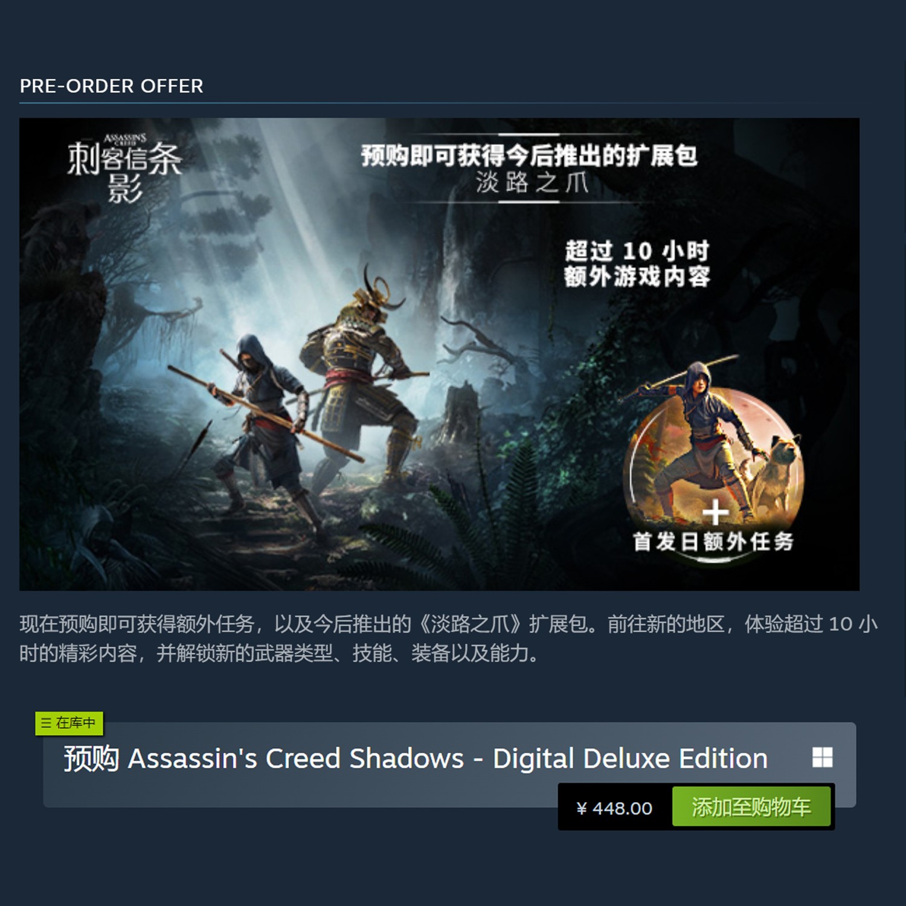Click the 在库中 in-library text label
Screen dimensions: 906x906
click(75, 723)
